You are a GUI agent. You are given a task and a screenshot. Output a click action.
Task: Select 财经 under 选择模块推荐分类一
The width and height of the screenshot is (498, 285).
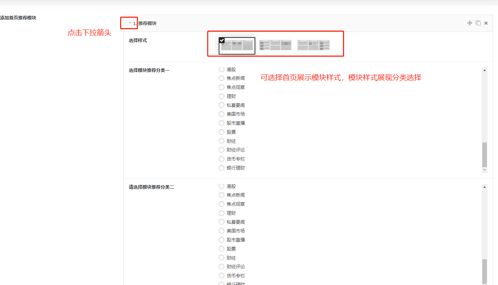click(221, 141)
